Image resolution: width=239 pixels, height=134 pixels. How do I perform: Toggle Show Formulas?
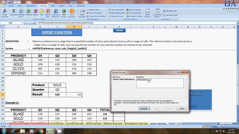[x=134, y=10]
